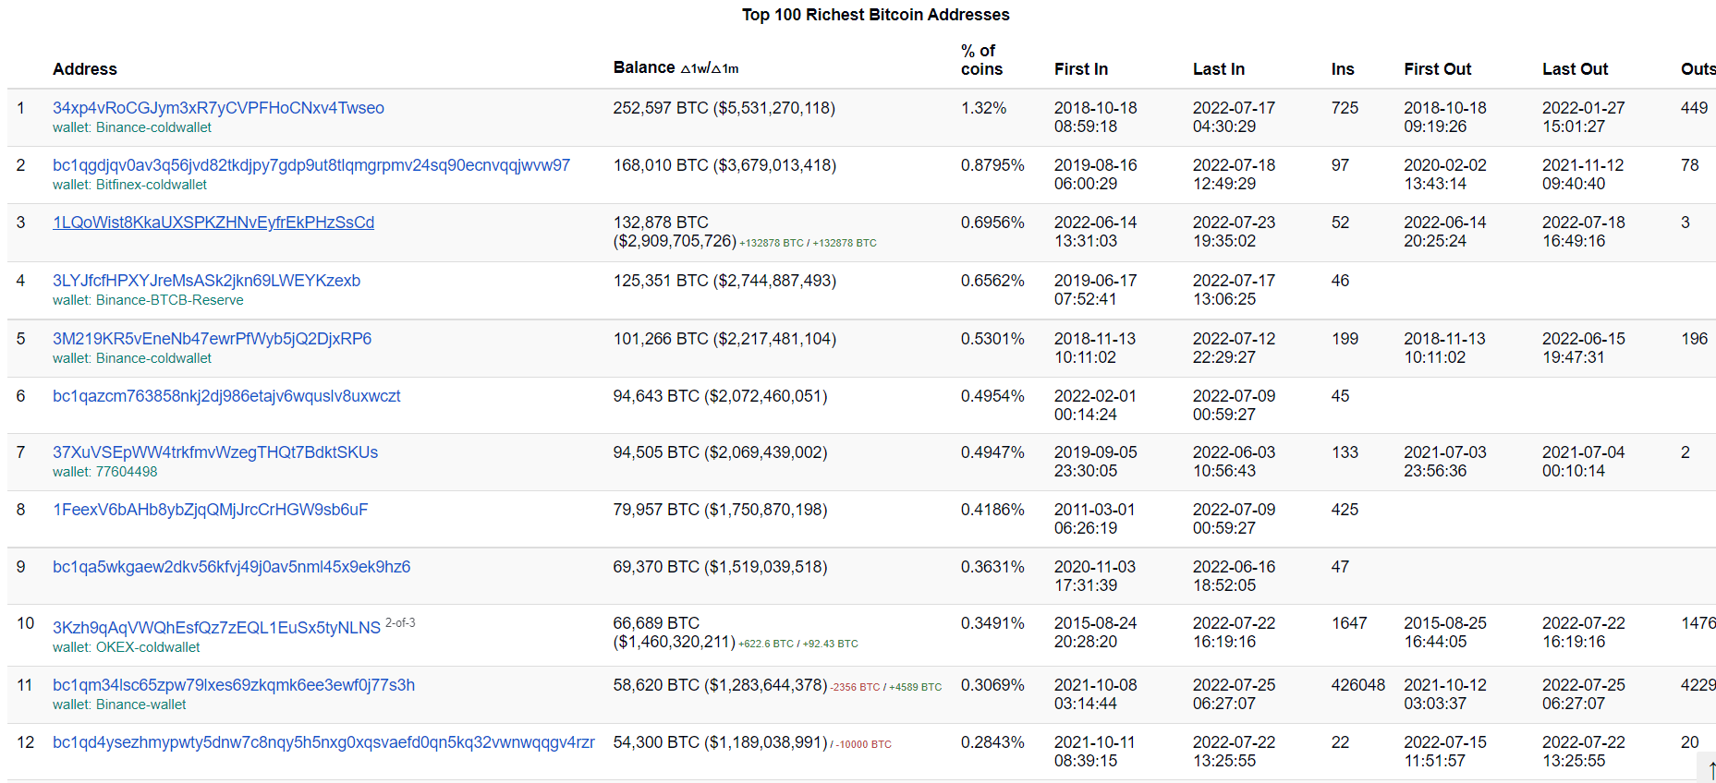Image resolution: width=1716 pixels, height=783 pixels.
Task: Open the OKEX-coldwallet wallet link
Action: click(x=148, y=647)
